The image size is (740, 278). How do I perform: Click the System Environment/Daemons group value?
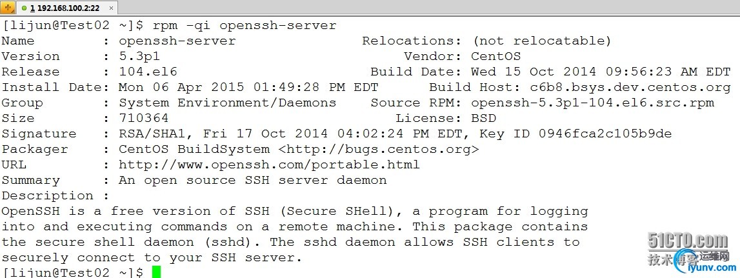pyautogui.click(x=228, y=103)
